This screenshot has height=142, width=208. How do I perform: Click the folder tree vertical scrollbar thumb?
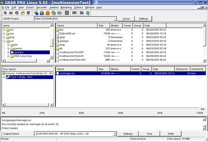point(51,43)
